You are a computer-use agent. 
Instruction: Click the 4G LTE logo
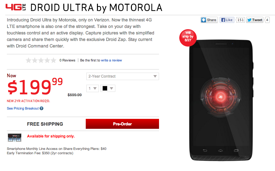coord(16,7)
